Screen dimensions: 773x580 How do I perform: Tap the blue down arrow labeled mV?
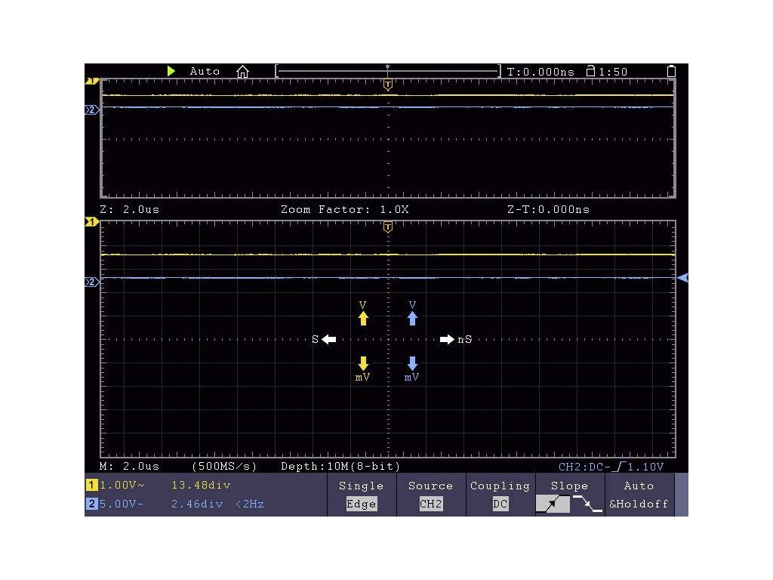pos(412,362)
